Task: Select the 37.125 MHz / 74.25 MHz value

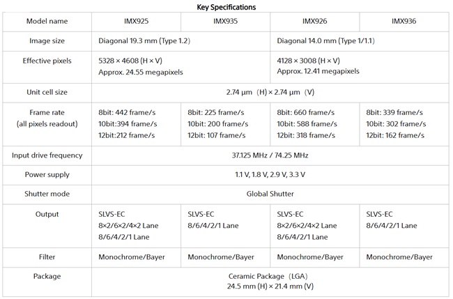Action: 270,155
